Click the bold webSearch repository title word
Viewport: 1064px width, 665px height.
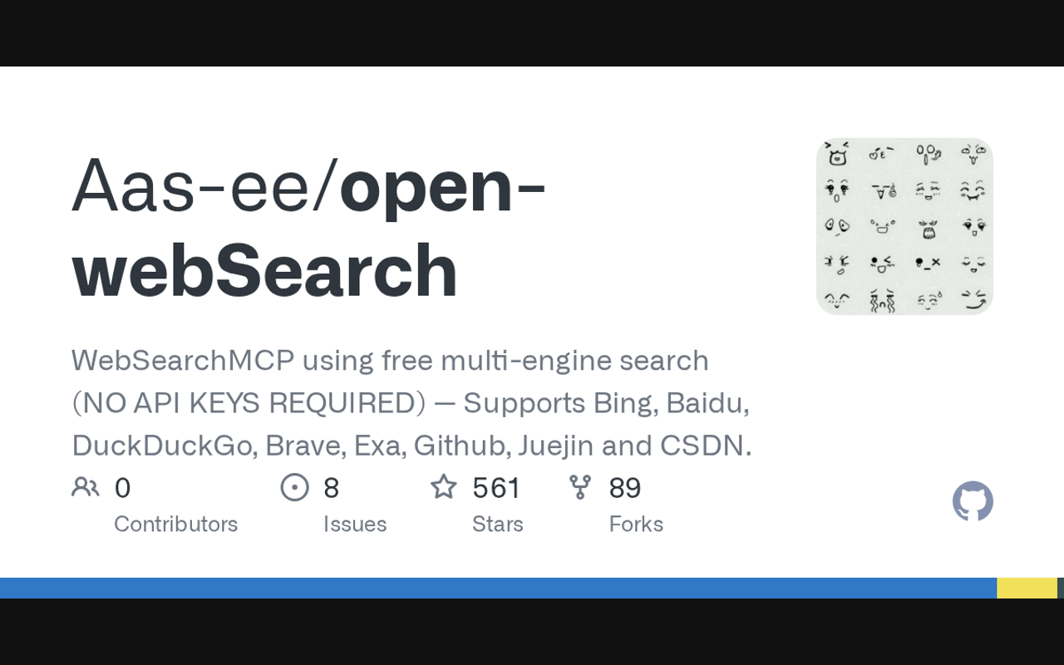[265, 270]
